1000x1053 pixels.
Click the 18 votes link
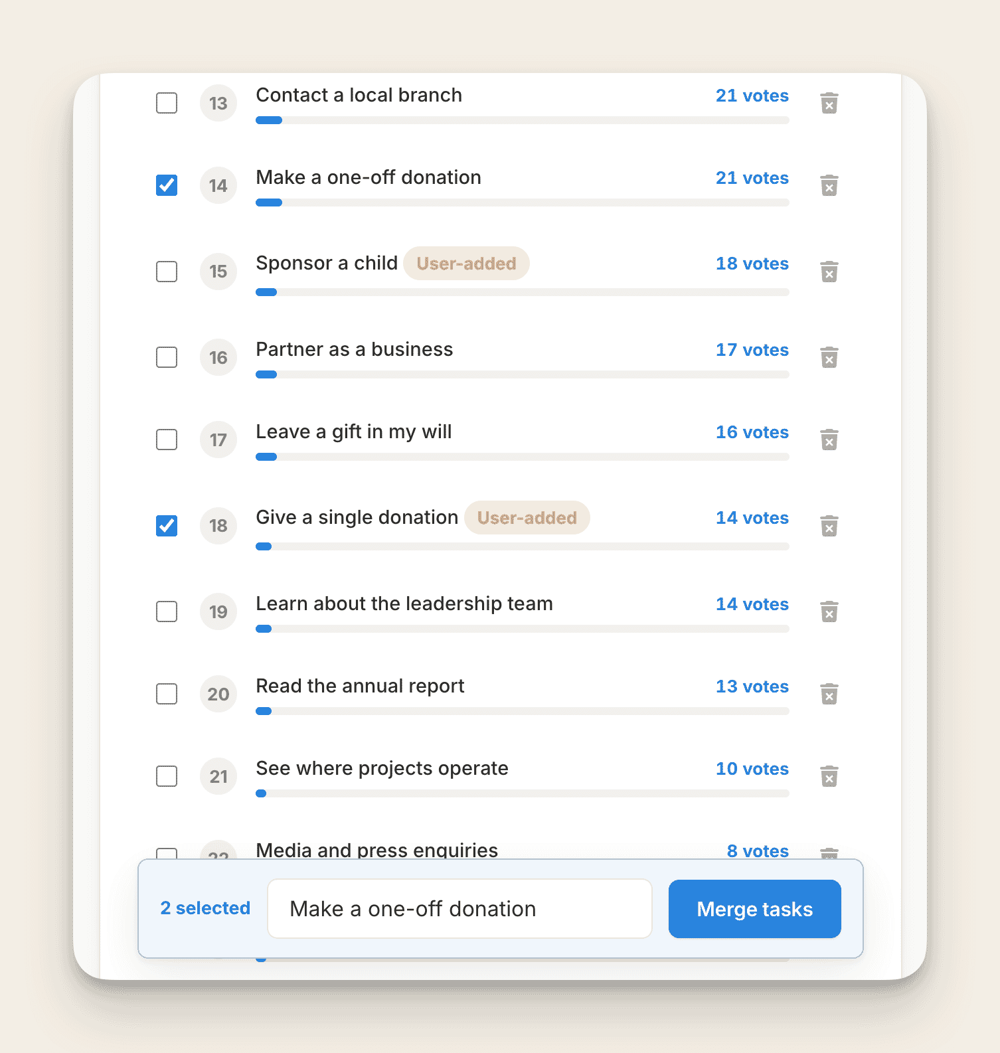[x=752, y=264]
